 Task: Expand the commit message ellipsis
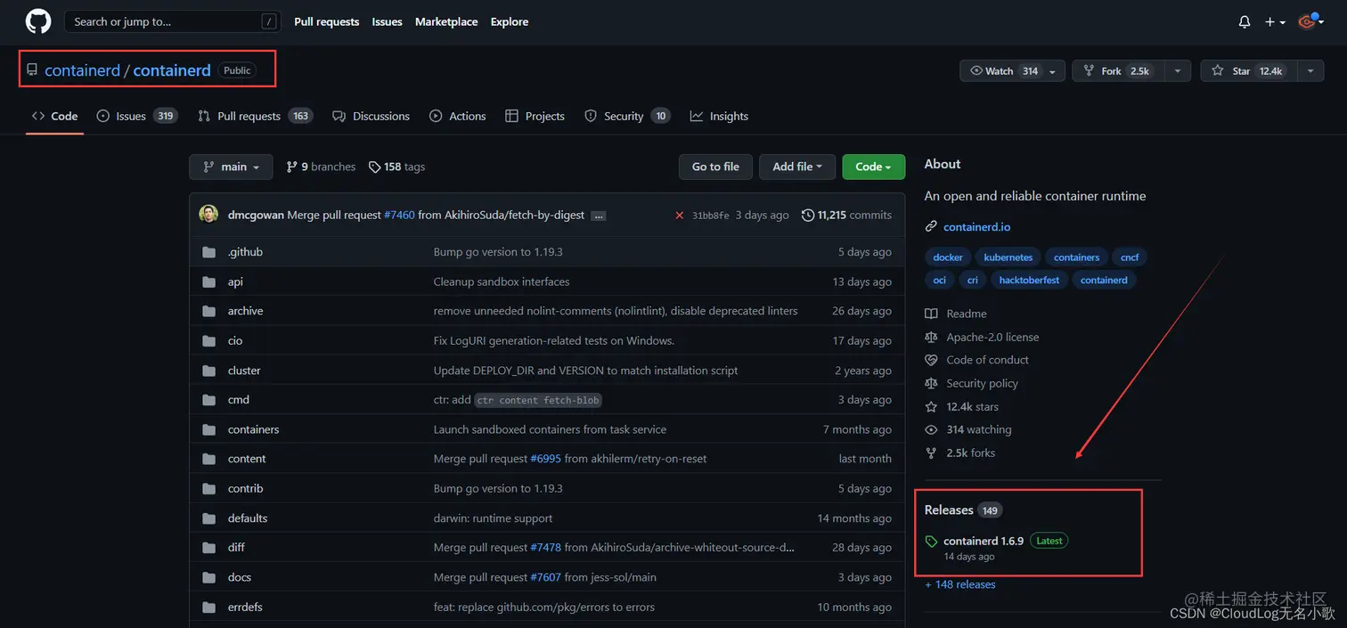pyautogui.click(x=599, y=216)
